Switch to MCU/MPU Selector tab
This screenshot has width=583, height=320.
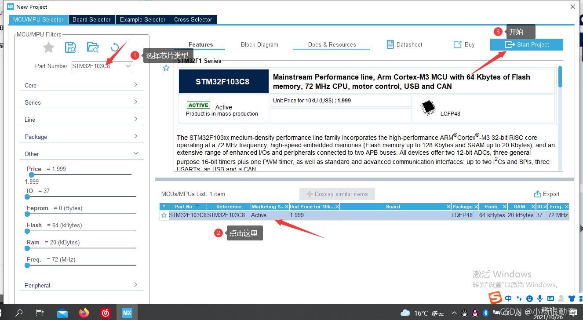38,19
